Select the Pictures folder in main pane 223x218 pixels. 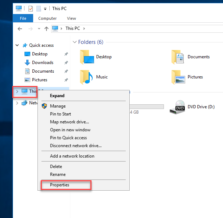(x=178, y=77)
